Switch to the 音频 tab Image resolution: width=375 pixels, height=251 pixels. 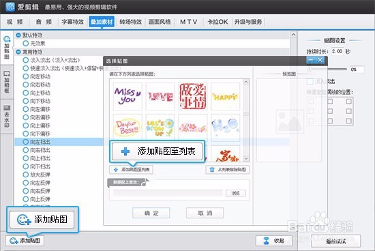coord(44,22)
